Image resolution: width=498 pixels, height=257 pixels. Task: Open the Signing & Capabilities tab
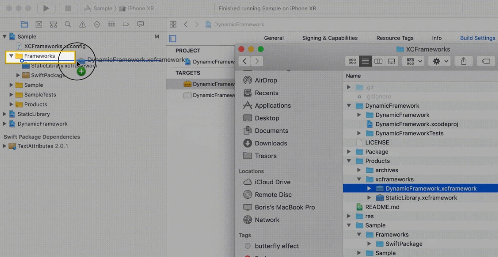click(330, 38)
